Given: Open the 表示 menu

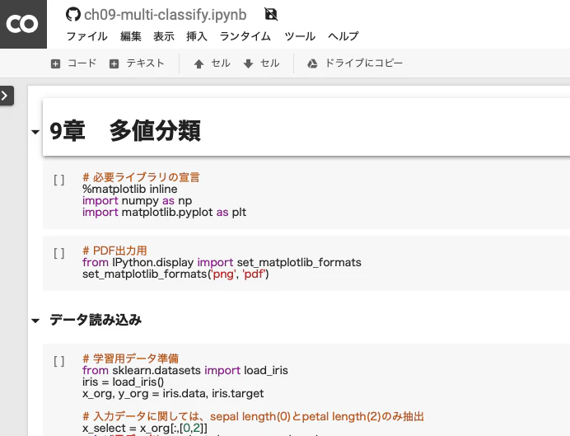Looking at the screenshot, I should click(164, 36).
